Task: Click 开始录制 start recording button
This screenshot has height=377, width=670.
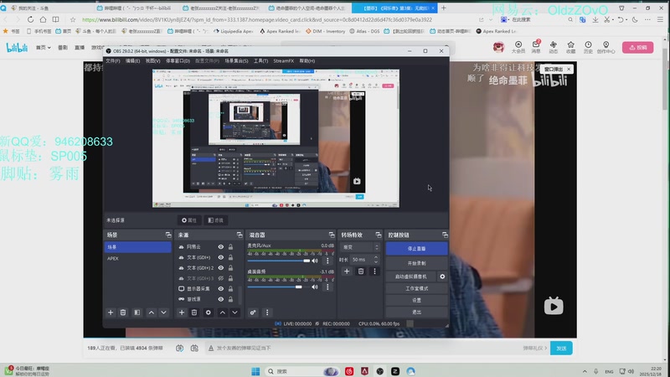Action: pyautogui.click(x=416, y=263)
